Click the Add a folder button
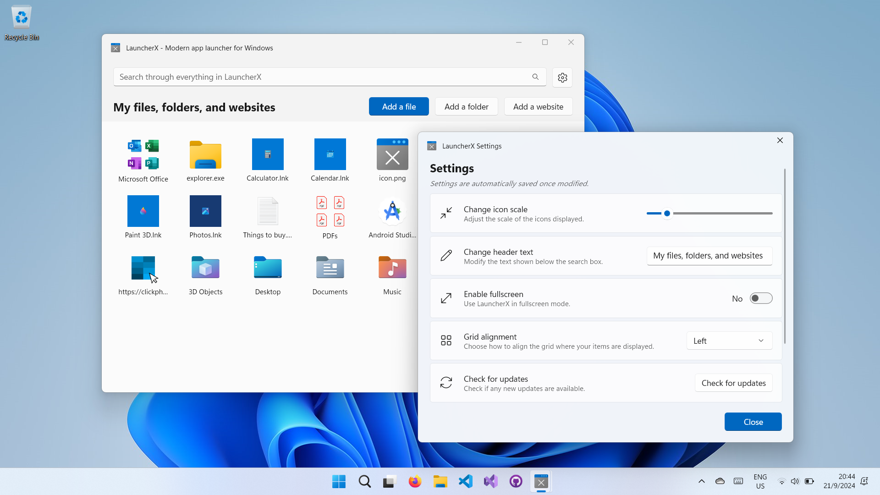The width and height of the screenshot is (880, 495). [x=466, y=106]
